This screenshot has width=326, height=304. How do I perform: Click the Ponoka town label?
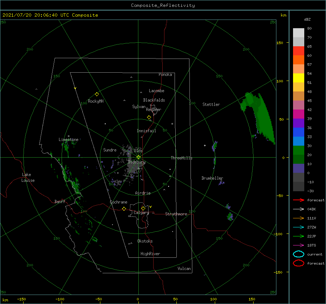pyautogui.click(x=165, y=74)
